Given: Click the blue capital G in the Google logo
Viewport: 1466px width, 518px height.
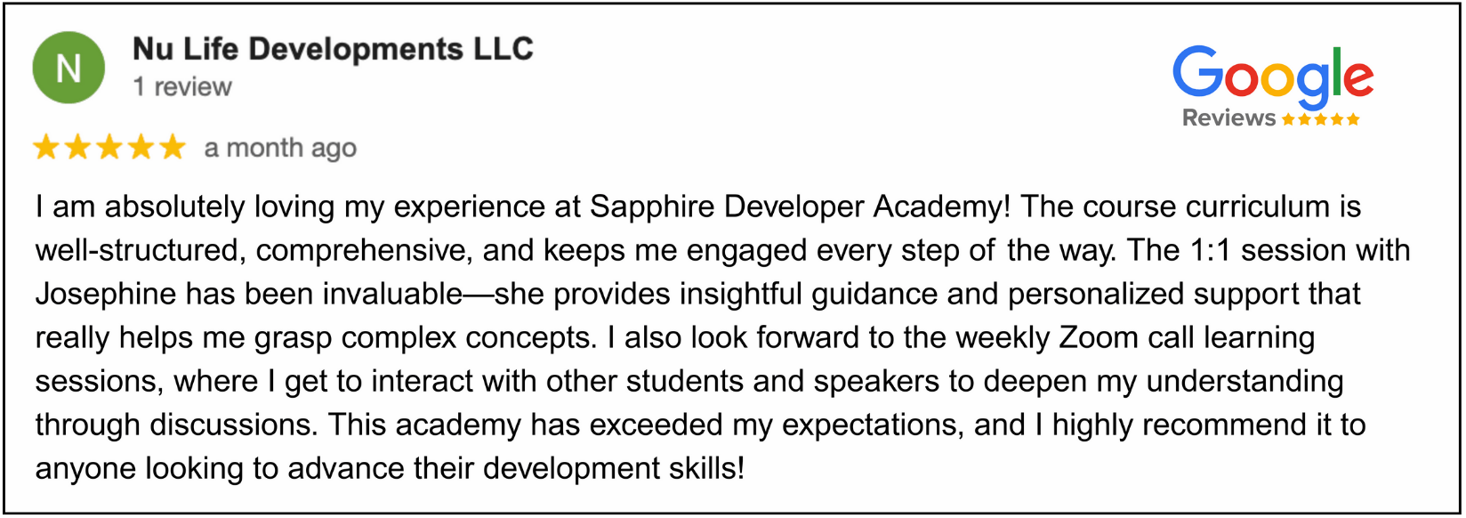Looking at the screenshot, I should [1197, 73].
